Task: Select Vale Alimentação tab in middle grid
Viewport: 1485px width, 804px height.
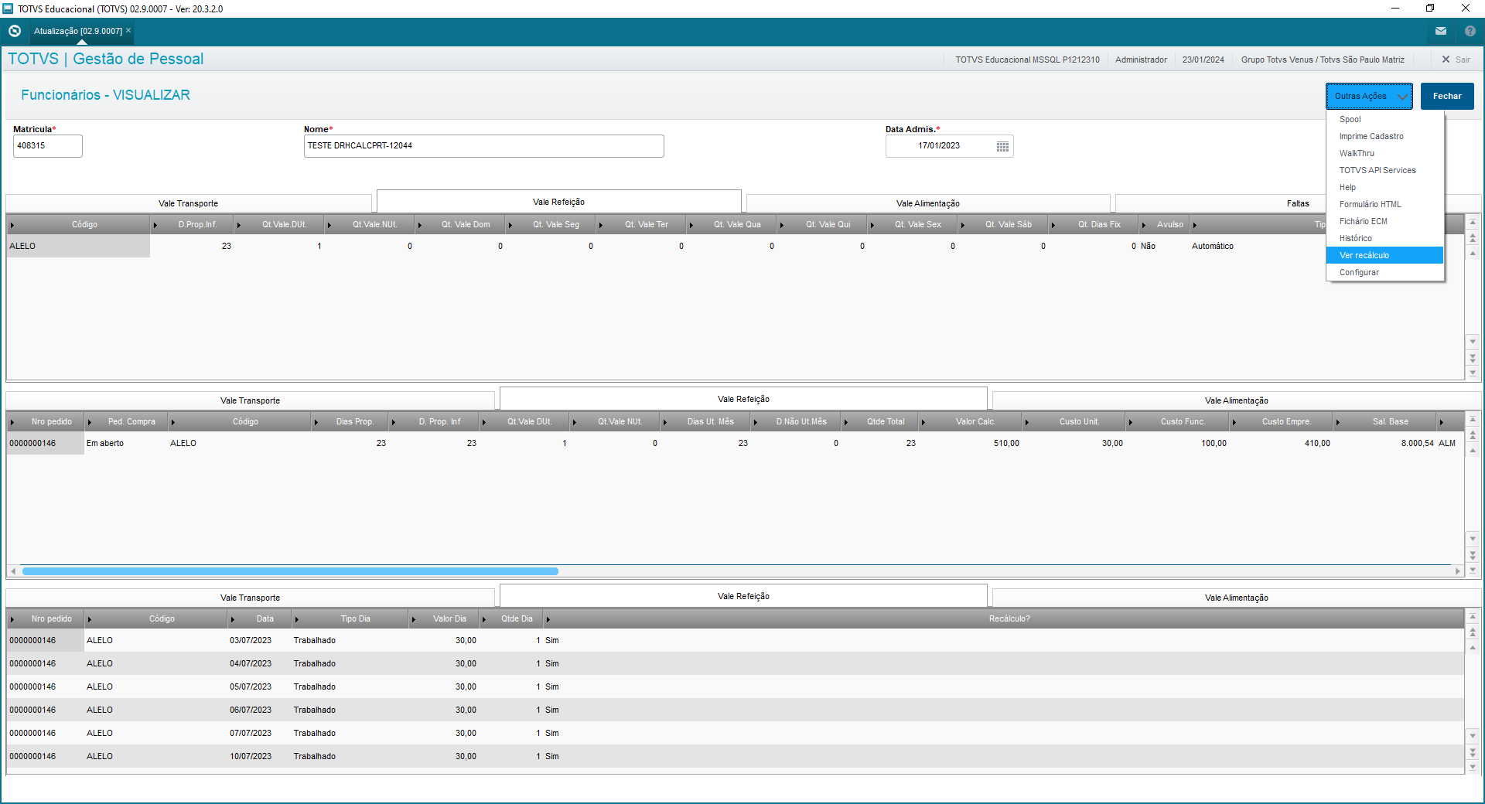Action: tap(1237, 400)
